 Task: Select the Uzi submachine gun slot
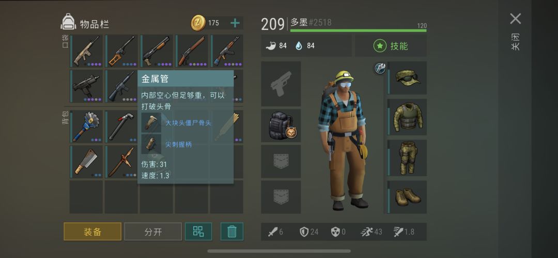tap(86, 86)
